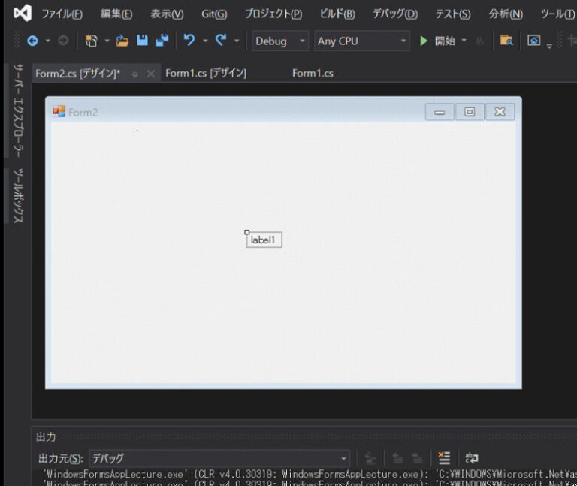Click the save all icon
577x486 pixels.
pos(162,41)
